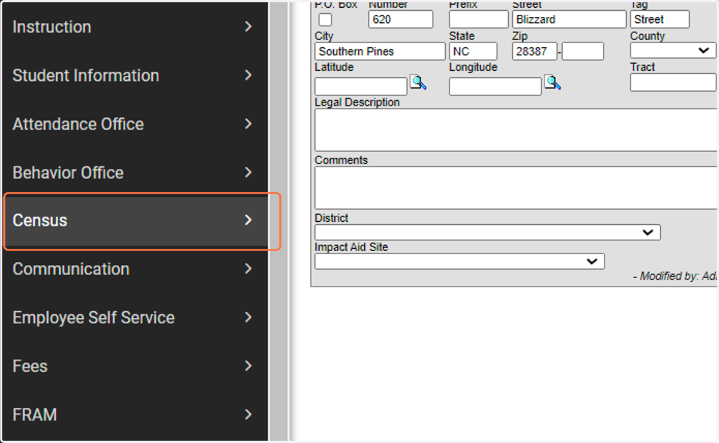The image size is (719, 443).
Task: Expand the FRAM chevron
Action: click(249, 415)
